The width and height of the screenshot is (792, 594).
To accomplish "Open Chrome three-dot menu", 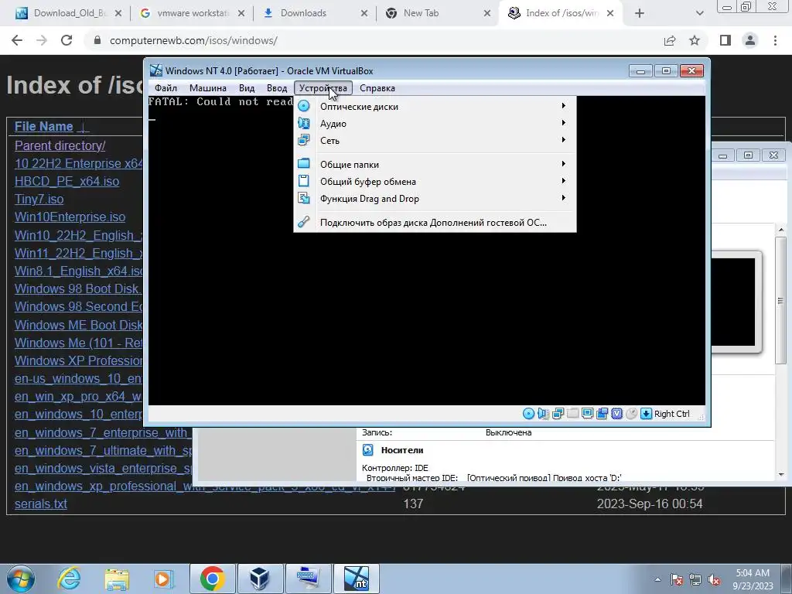I will click(775, 40).
